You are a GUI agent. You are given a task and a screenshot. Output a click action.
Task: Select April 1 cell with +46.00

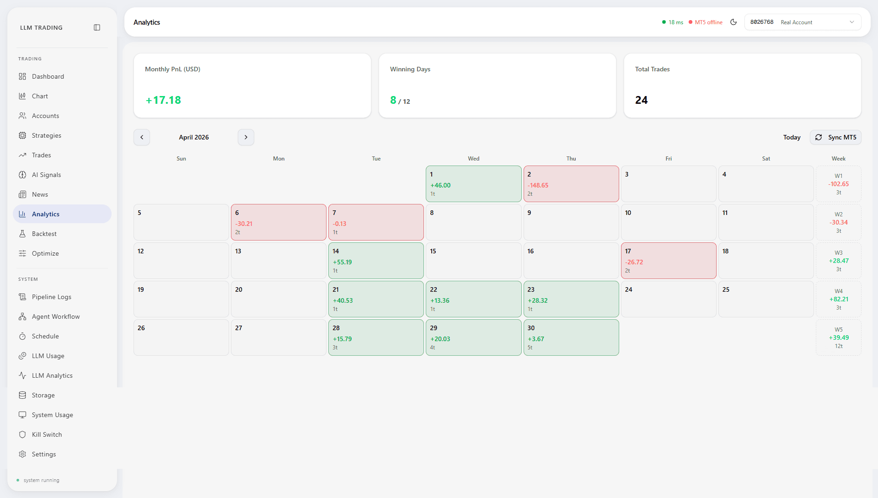click(473, 184)
